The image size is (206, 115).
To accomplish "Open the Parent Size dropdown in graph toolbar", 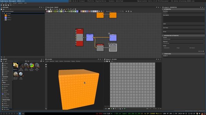I will (x=114, y=11).
